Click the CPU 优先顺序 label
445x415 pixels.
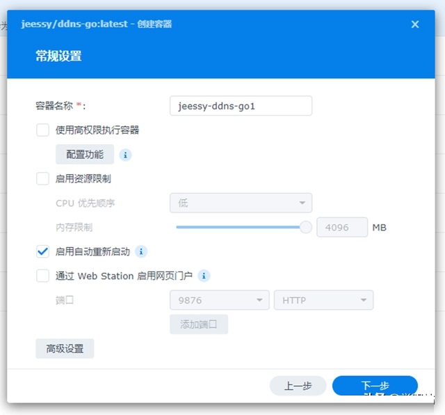(x=85, y=203)
